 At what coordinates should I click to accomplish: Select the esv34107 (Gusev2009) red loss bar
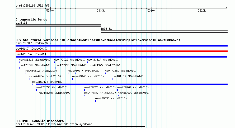(121, 51)
